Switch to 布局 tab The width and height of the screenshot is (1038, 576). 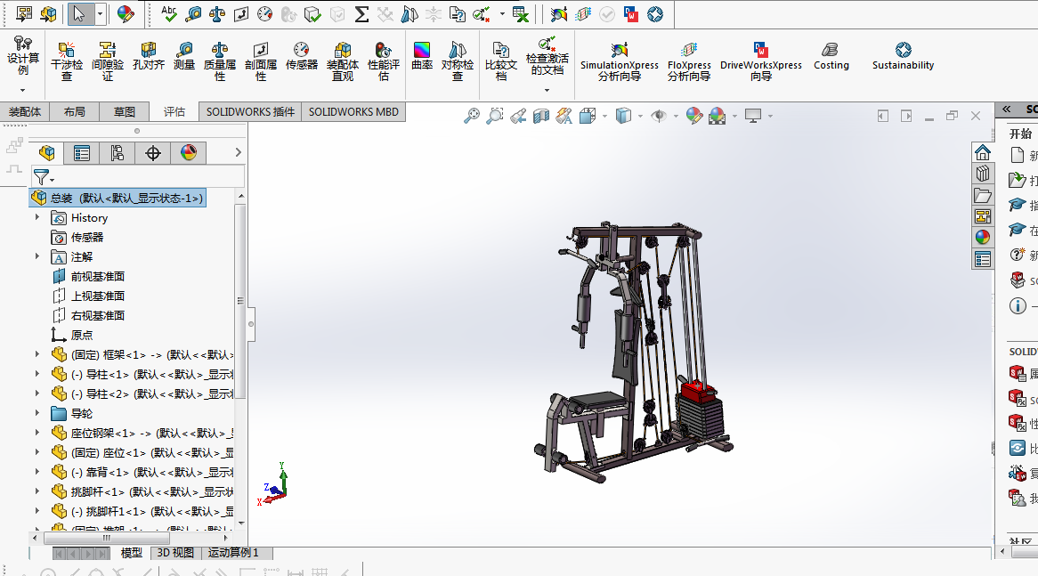pos(74,112)
